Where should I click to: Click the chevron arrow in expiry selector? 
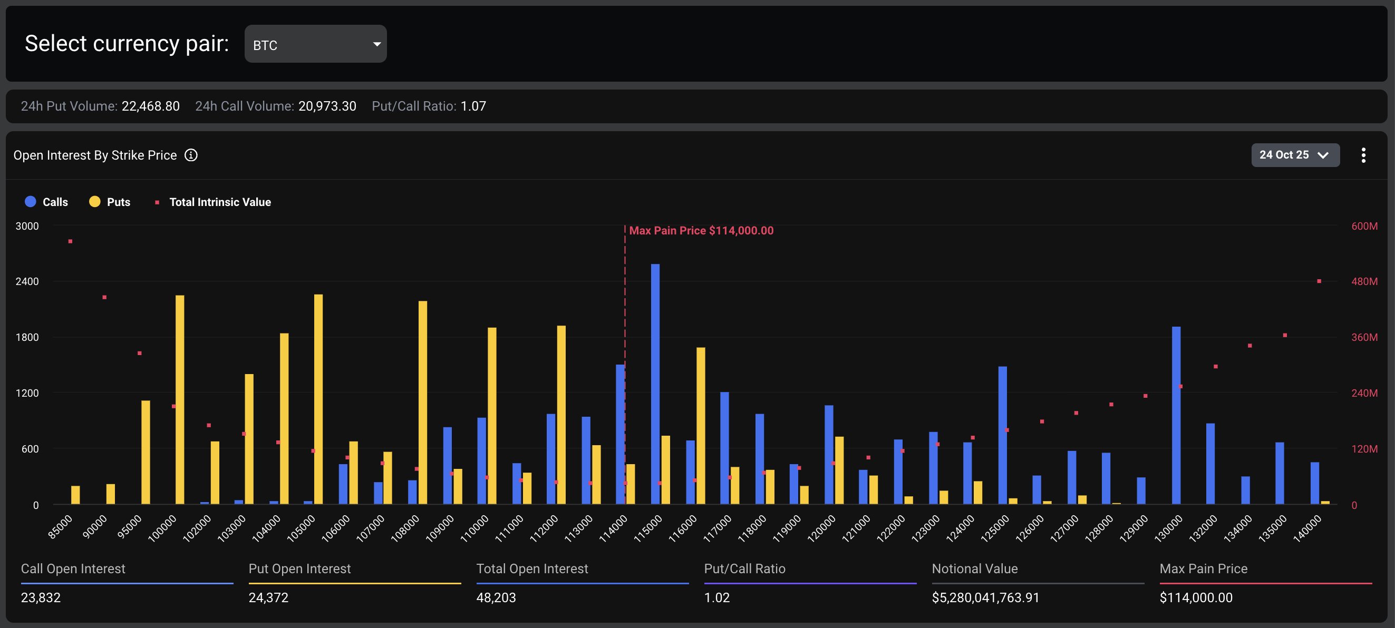[1323, 155]
